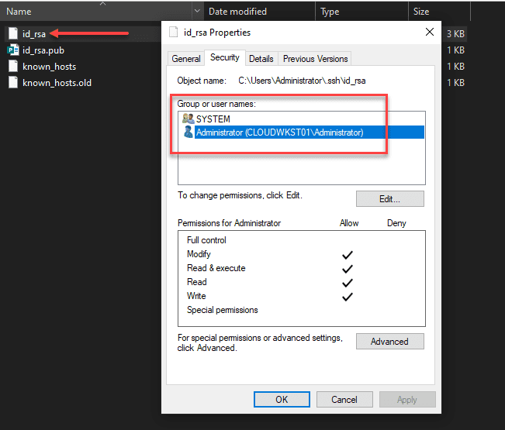Click the Edit... permissions button
The width and height of the screenshot is (505, 430).
tap(389, 199)
